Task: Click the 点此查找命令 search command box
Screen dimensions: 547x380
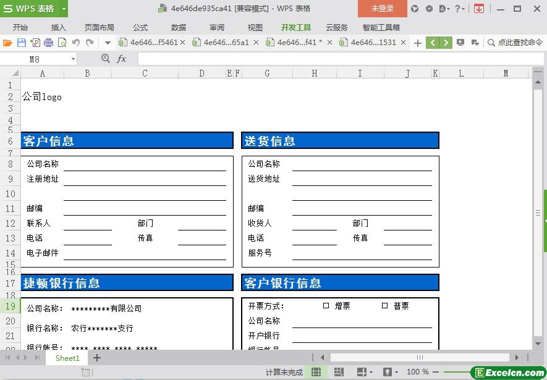Action: click(515, 43)
